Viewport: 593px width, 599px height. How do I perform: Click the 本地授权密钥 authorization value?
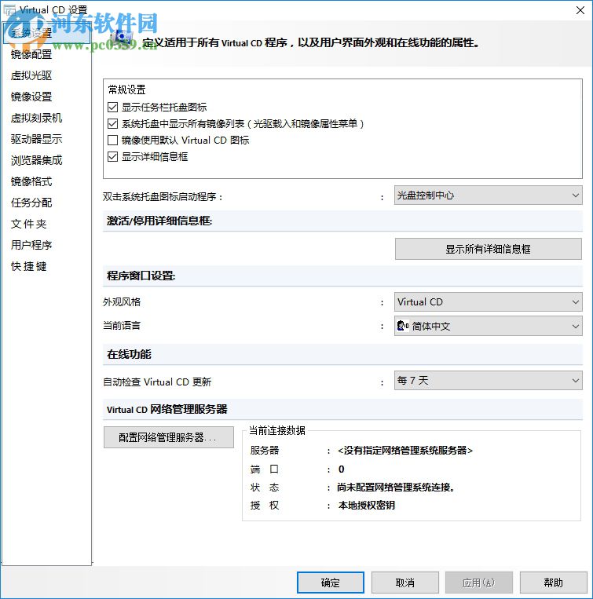click(367, 506)
